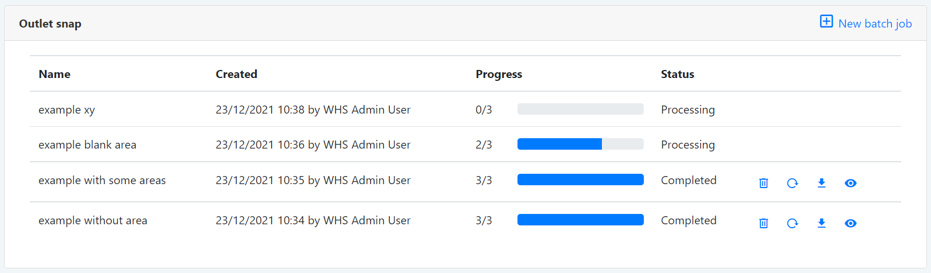The width and height of the screenshot is (931, 273).
Task: Click the Created column header
Action: [x=236, y=74]
